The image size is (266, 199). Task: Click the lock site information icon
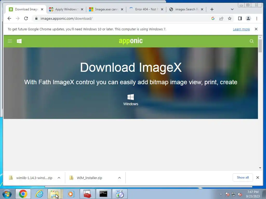point(36,18)
